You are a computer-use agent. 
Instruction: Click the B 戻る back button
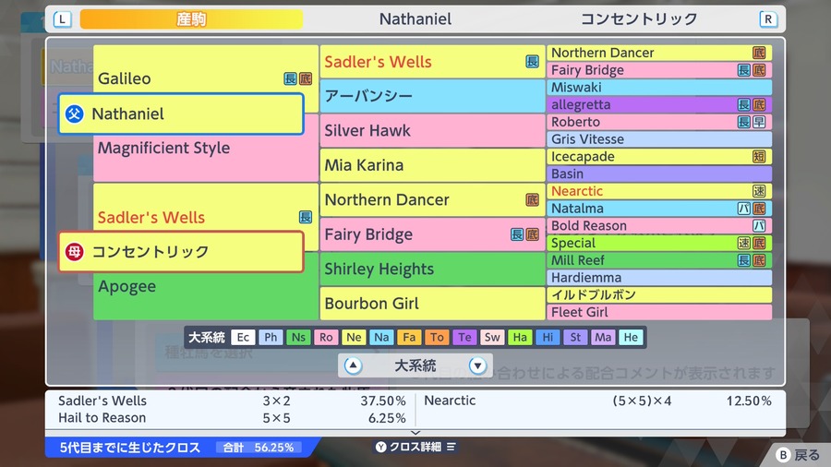[799, 455]
